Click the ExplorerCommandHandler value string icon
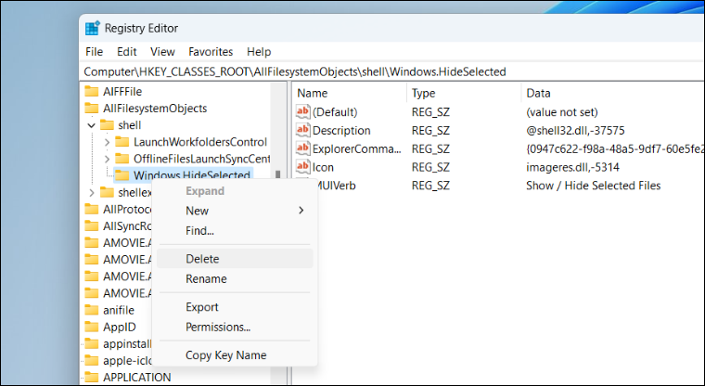 click(303, 148)
